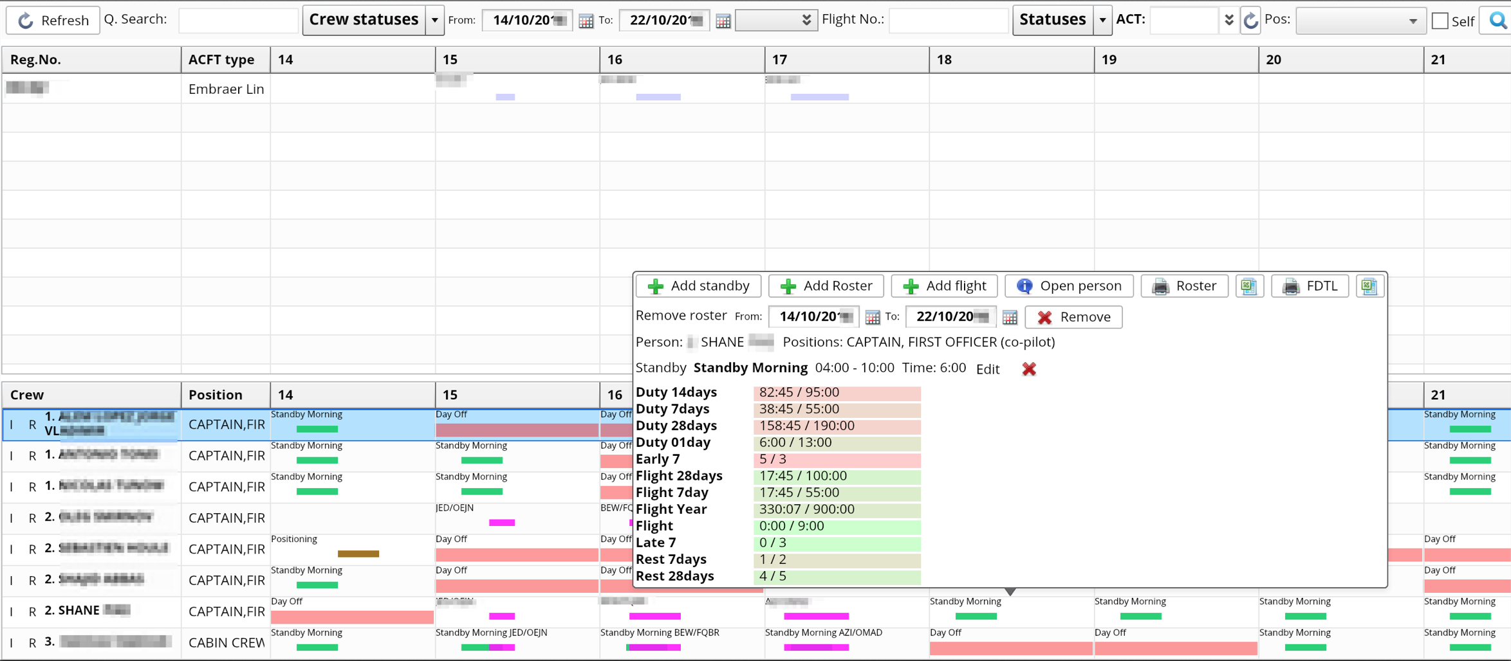The height and width of the screenshot is (661, 1511).
Task: Click the Remove roster button
Action: tap(1073, 316)
